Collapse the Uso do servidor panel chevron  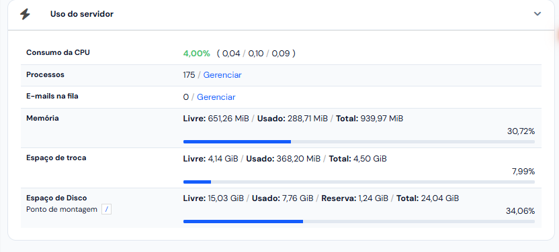[537, 14]
